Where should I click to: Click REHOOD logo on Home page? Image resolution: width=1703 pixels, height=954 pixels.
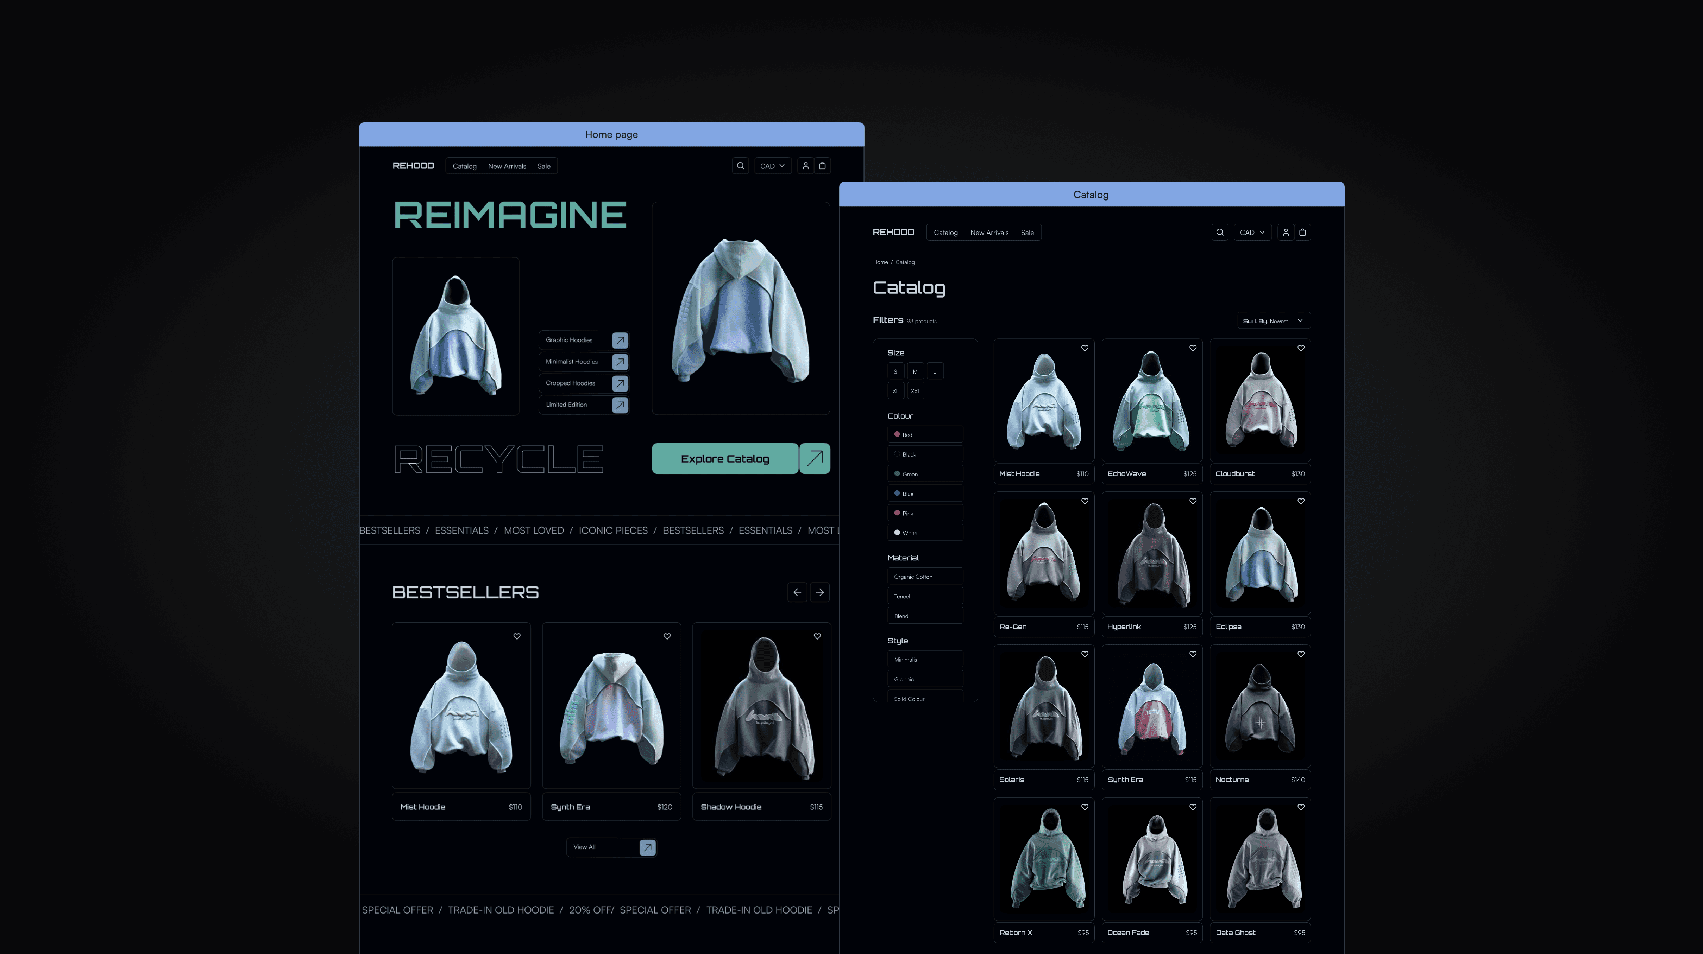click(x=413, y=166)
